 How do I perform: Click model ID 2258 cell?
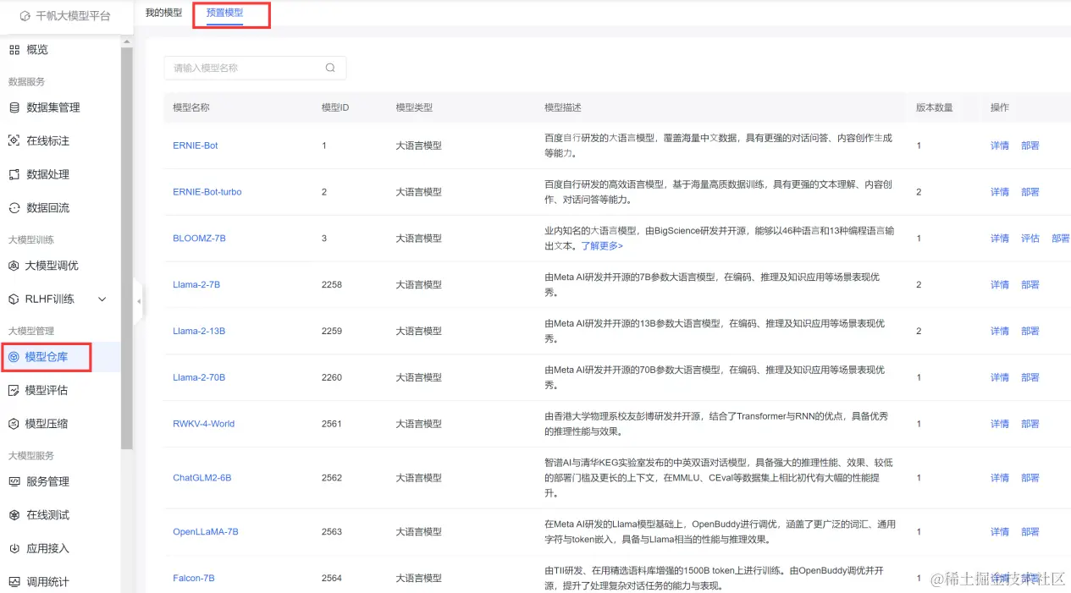coord(332,285)
